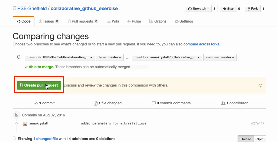Open the help question mark icon
Screen dimensions: 277x142
tap(260, 85)
